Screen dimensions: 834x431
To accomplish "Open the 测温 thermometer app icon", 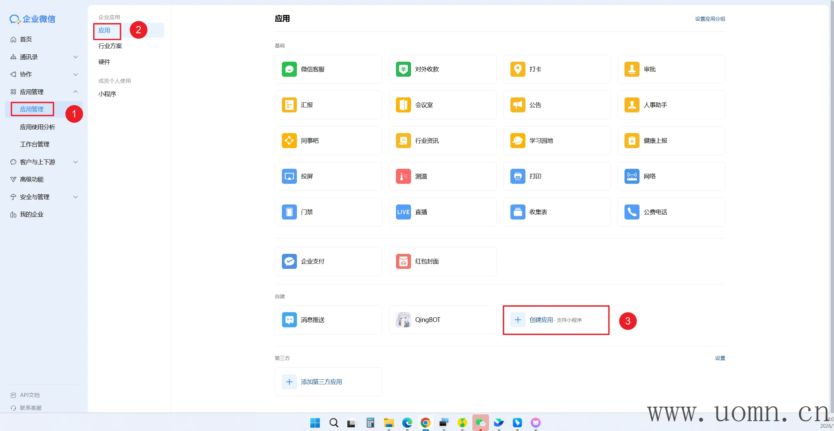I will [x=403, y=176].
